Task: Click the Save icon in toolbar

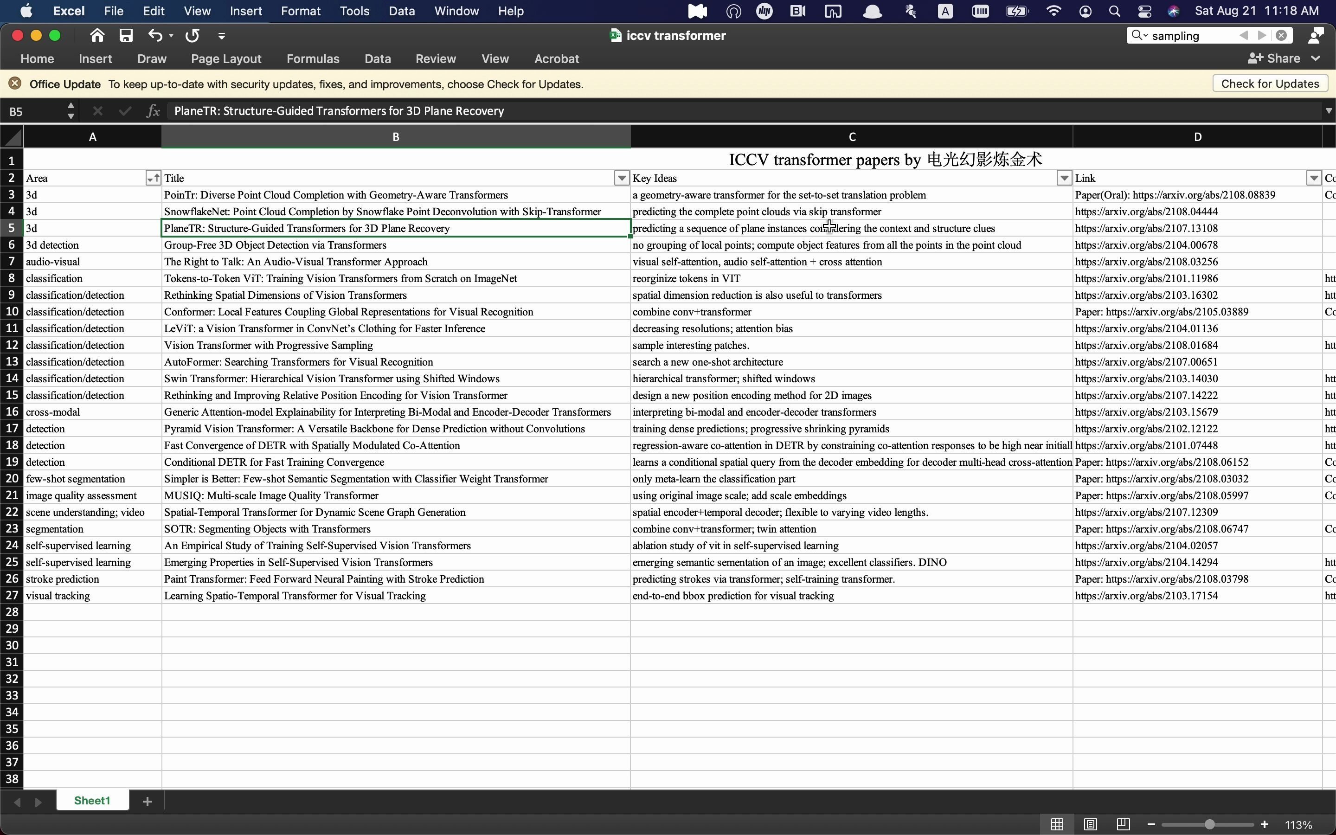Action: (126, 36)
